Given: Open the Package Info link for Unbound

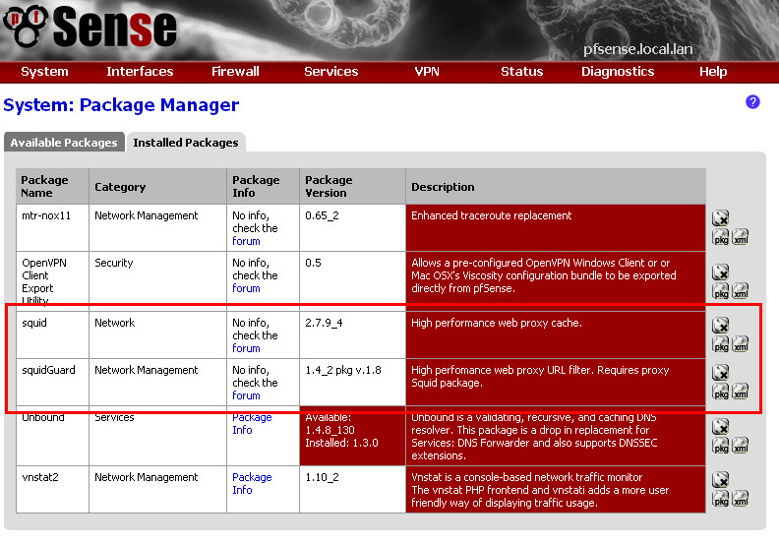Looking at the screenshot, I should pos(252,423).
